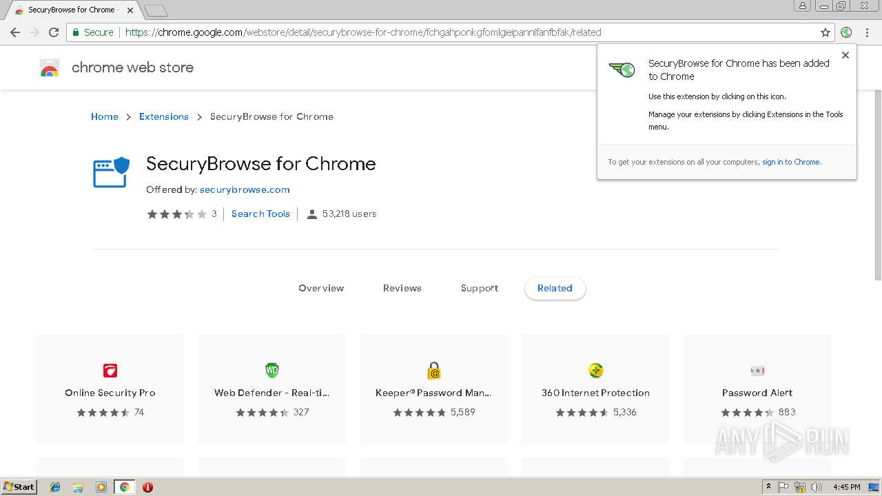Click the chrome web store header text
The height and width of the screenshot is (496, 882).
[x=132, y=68]
